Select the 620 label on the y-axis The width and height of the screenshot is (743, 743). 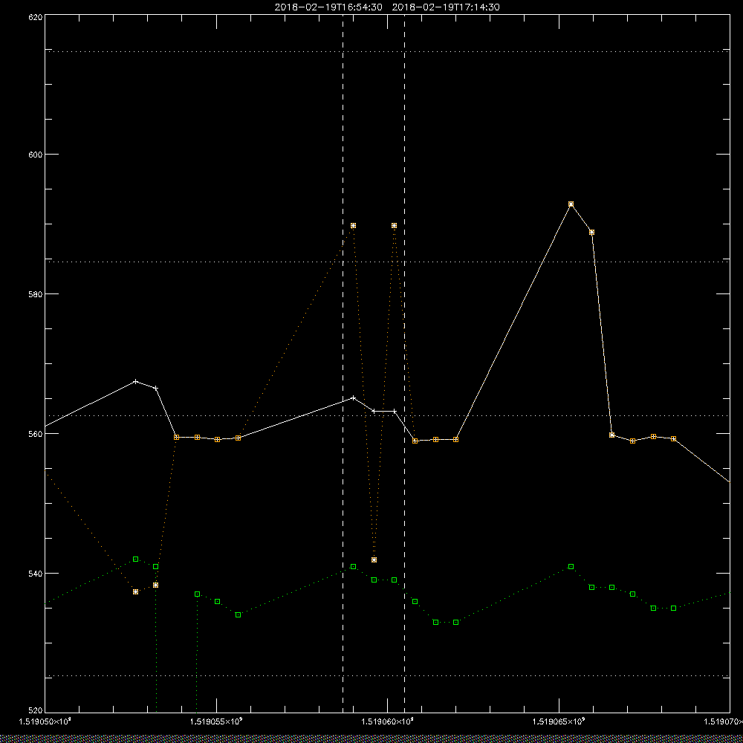[x=36, y=16]
